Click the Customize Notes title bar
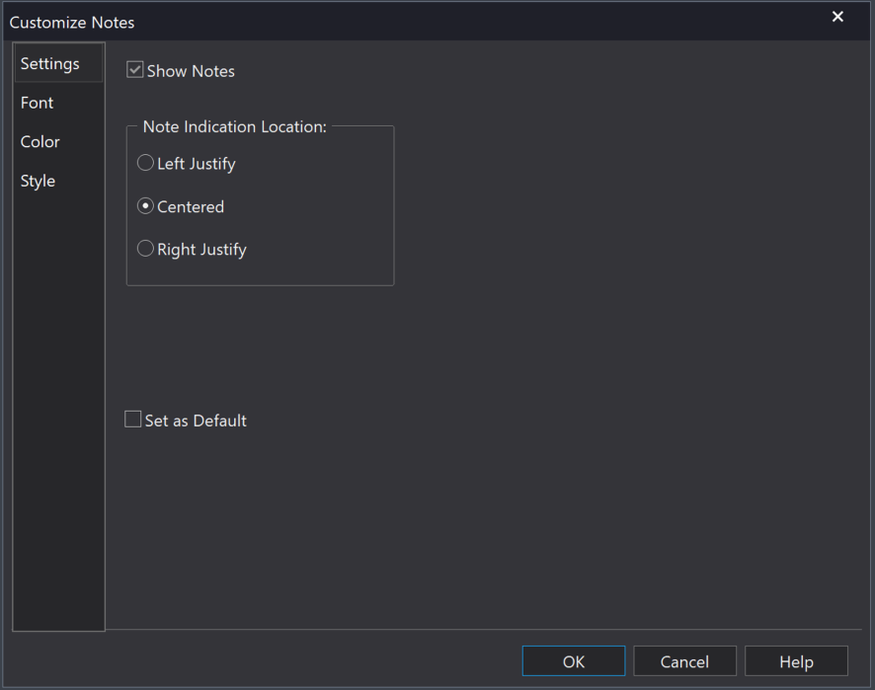875x690 pixels. click(395, 21)
